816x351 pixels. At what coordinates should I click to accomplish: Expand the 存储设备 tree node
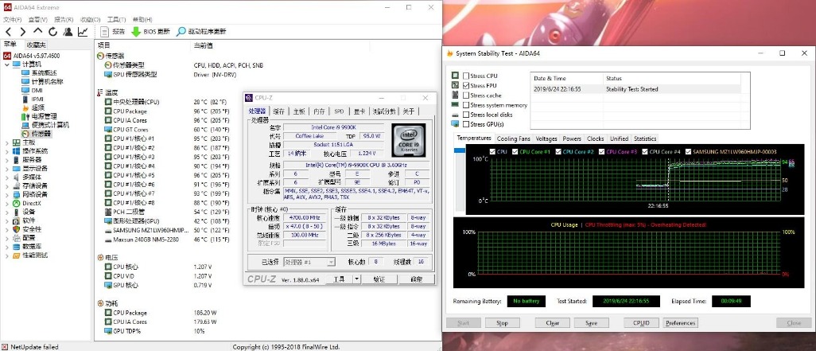click(7, 186)
